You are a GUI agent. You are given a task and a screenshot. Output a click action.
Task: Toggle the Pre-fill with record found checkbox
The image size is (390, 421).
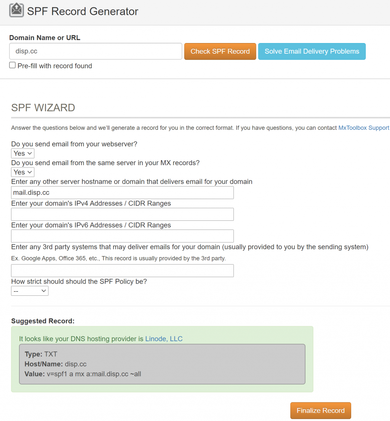point(13,65)
